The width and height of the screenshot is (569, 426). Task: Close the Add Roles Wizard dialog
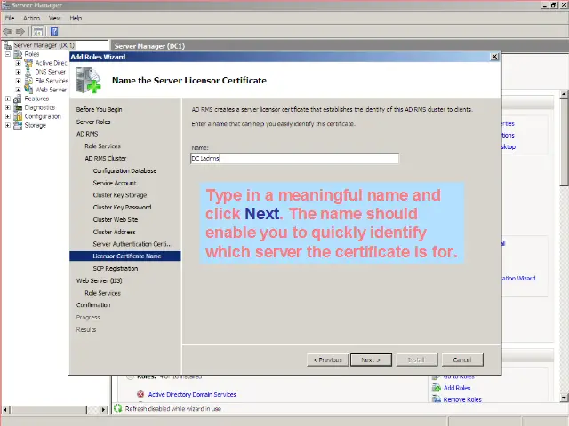pyautogui.click(x=494, y=57)
